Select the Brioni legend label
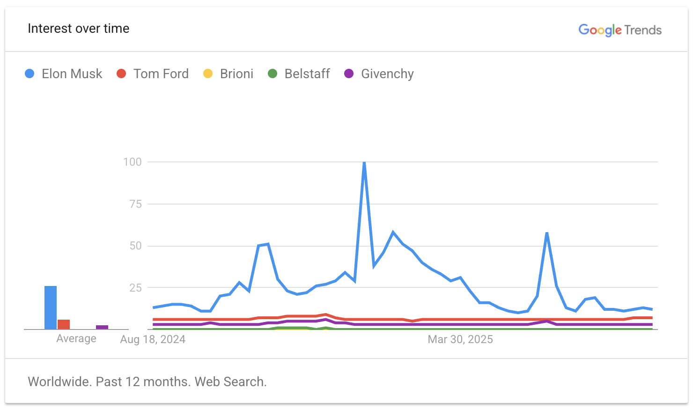Screen dimensions: 693x410 pos(236,74)
